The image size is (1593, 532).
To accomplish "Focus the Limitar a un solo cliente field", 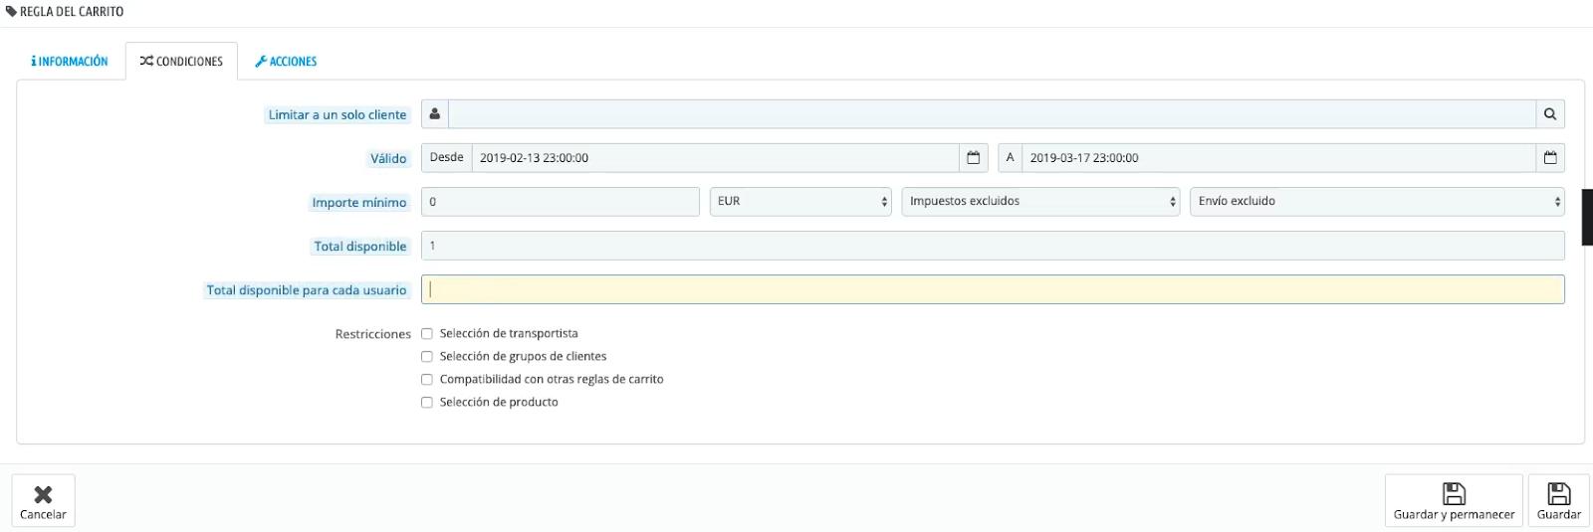I will pyautogui.click(x=992, y=114).
